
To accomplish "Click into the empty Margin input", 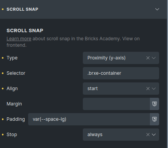I will pyautogui.click(x=116, y=104).
